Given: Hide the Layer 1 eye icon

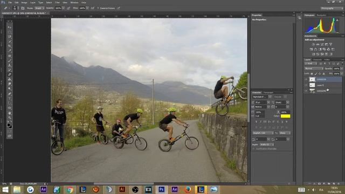Looking at the screenshot, I should tap(306, 85).
